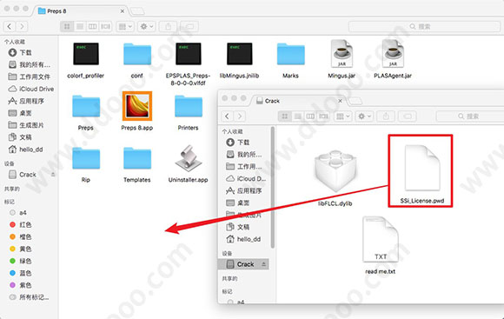Go back in the Preps 8 window
Image resolution: width=504 pixels, height=319 pixels.
tap(10, 26)
